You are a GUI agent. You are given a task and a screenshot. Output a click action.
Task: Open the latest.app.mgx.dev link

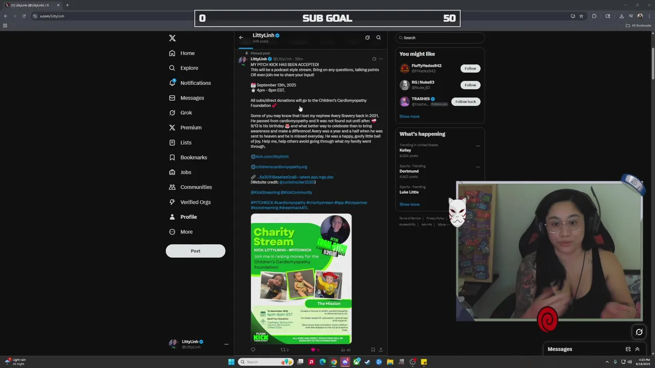[x=295, y=177]
